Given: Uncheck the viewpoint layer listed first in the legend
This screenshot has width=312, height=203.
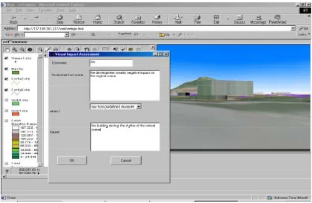Looking at the screenshot, I should (6, 58).
